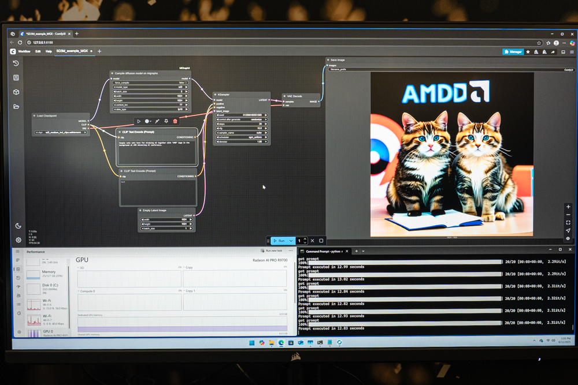Increase the batch count stepper
This screenshot has height=385, width=578.
pyautogui.click(x=305, y=239)
